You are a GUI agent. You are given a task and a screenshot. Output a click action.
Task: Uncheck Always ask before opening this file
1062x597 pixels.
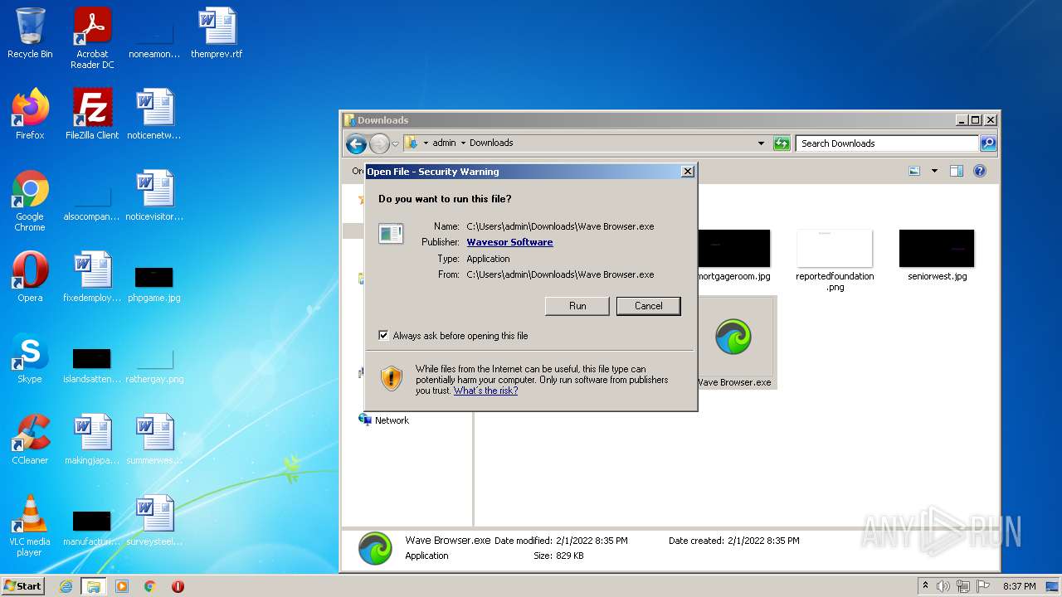(383, 336)
